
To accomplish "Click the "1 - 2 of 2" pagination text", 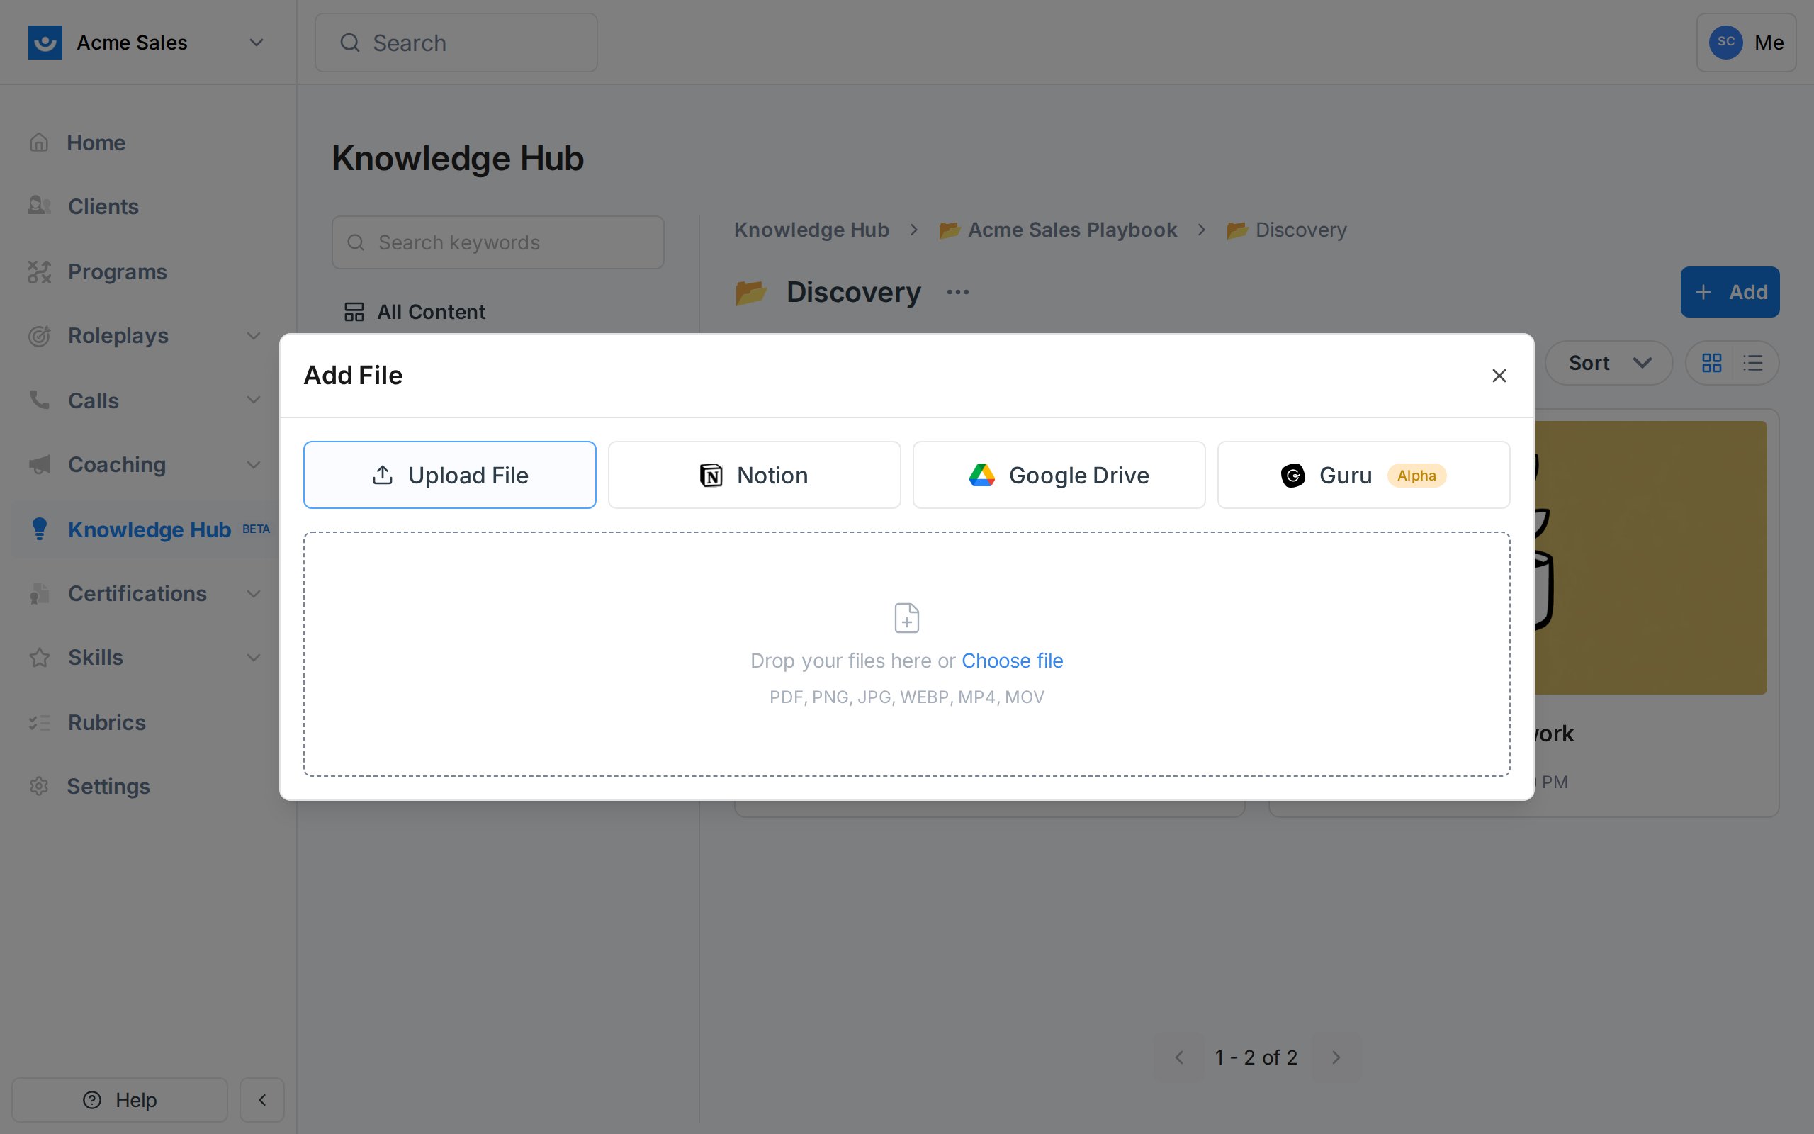I will pyautogui.click(x=1256, y=1057).
